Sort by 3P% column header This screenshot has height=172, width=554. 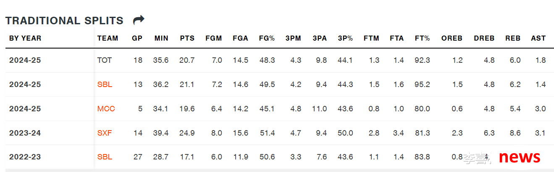pyautogui.click(x=345, y=38)
